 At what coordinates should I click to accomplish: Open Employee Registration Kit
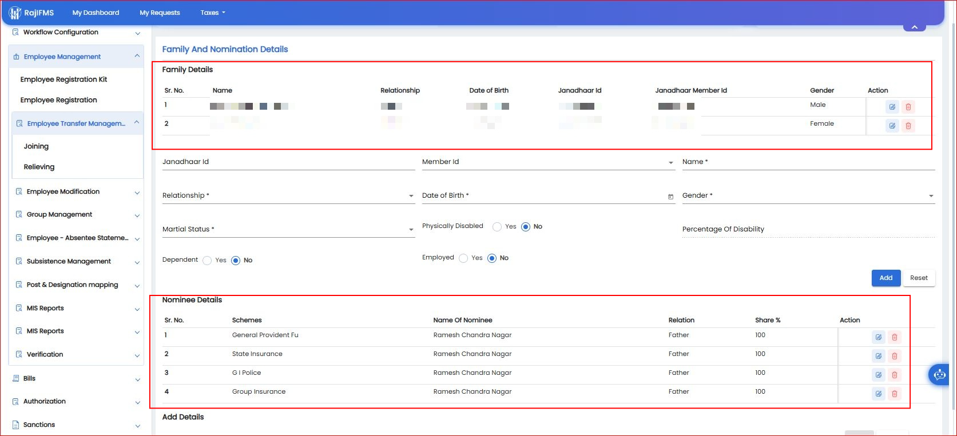(x=63, y=79)
